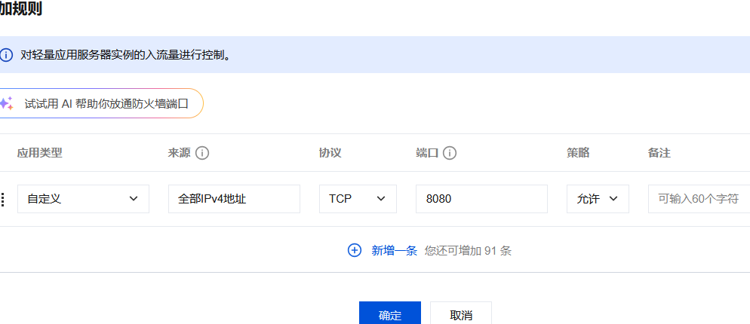Viewport: 750px width, 324px height.
Task: Click the 新增一条 link
Action: (395, 250)
